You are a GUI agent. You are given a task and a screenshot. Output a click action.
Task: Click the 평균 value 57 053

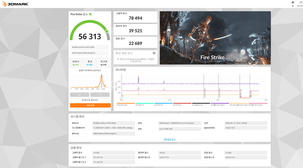[x=89, y=65]
